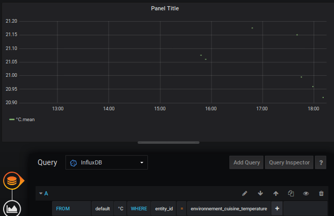The image size is (334, 216).
Task: Move query A down with arrow icon
Action: pos(260,193)
